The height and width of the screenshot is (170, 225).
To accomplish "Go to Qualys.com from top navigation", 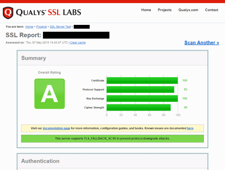I will 188,10.
